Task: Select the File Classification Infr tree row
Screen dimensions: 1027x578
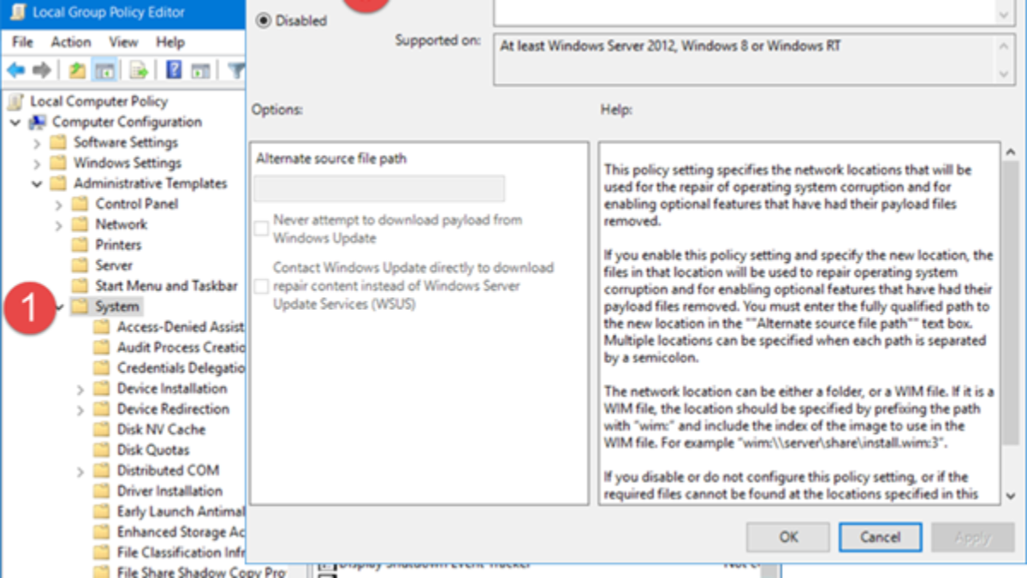Action: pos(168,553)
